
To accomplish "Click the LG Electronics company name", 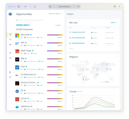I will pyautogui.click(x=27, y=74).
